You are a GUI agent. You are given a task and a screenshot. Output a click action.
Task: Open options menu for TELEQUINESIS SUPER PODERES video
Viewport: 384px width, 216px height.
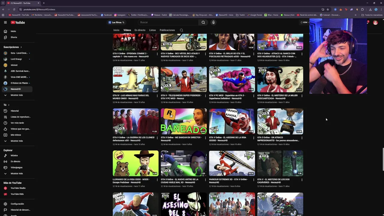(x=205, y=96)
